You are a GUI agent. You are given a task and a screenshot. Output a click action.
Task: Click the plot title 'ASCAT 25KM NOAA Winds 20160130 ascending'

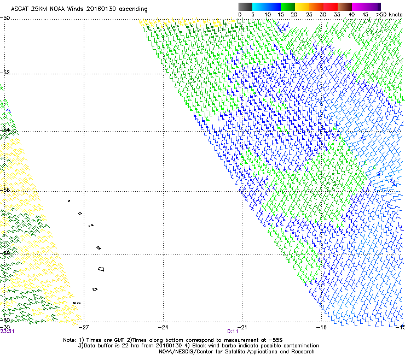coord(79,9)
